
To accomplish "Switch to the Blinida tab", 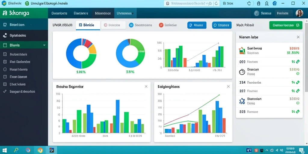I will [88, 25].
